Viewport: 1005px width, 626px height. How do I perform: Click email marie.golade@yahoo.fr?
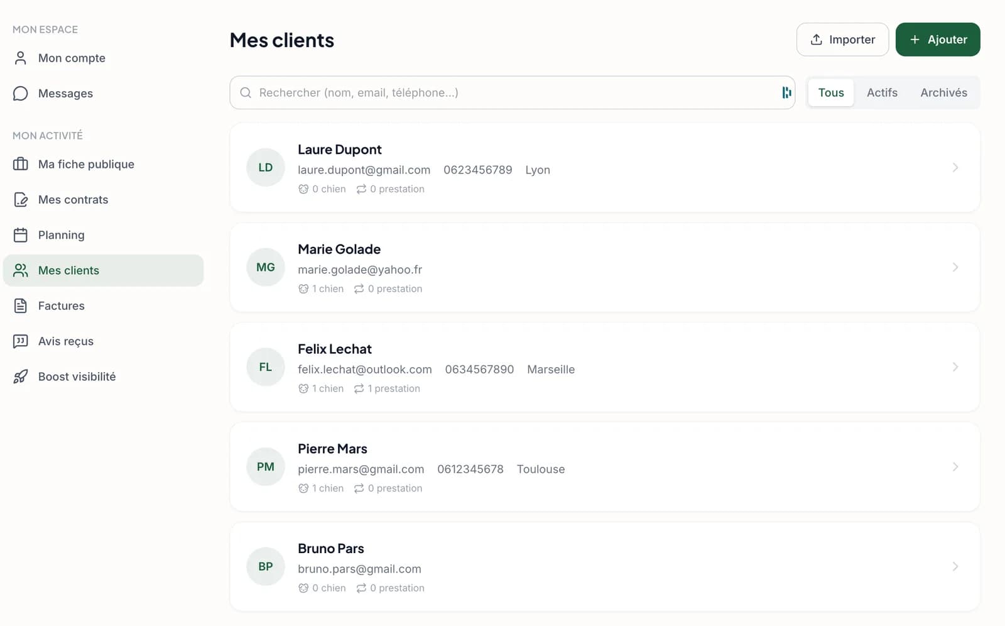360,270
